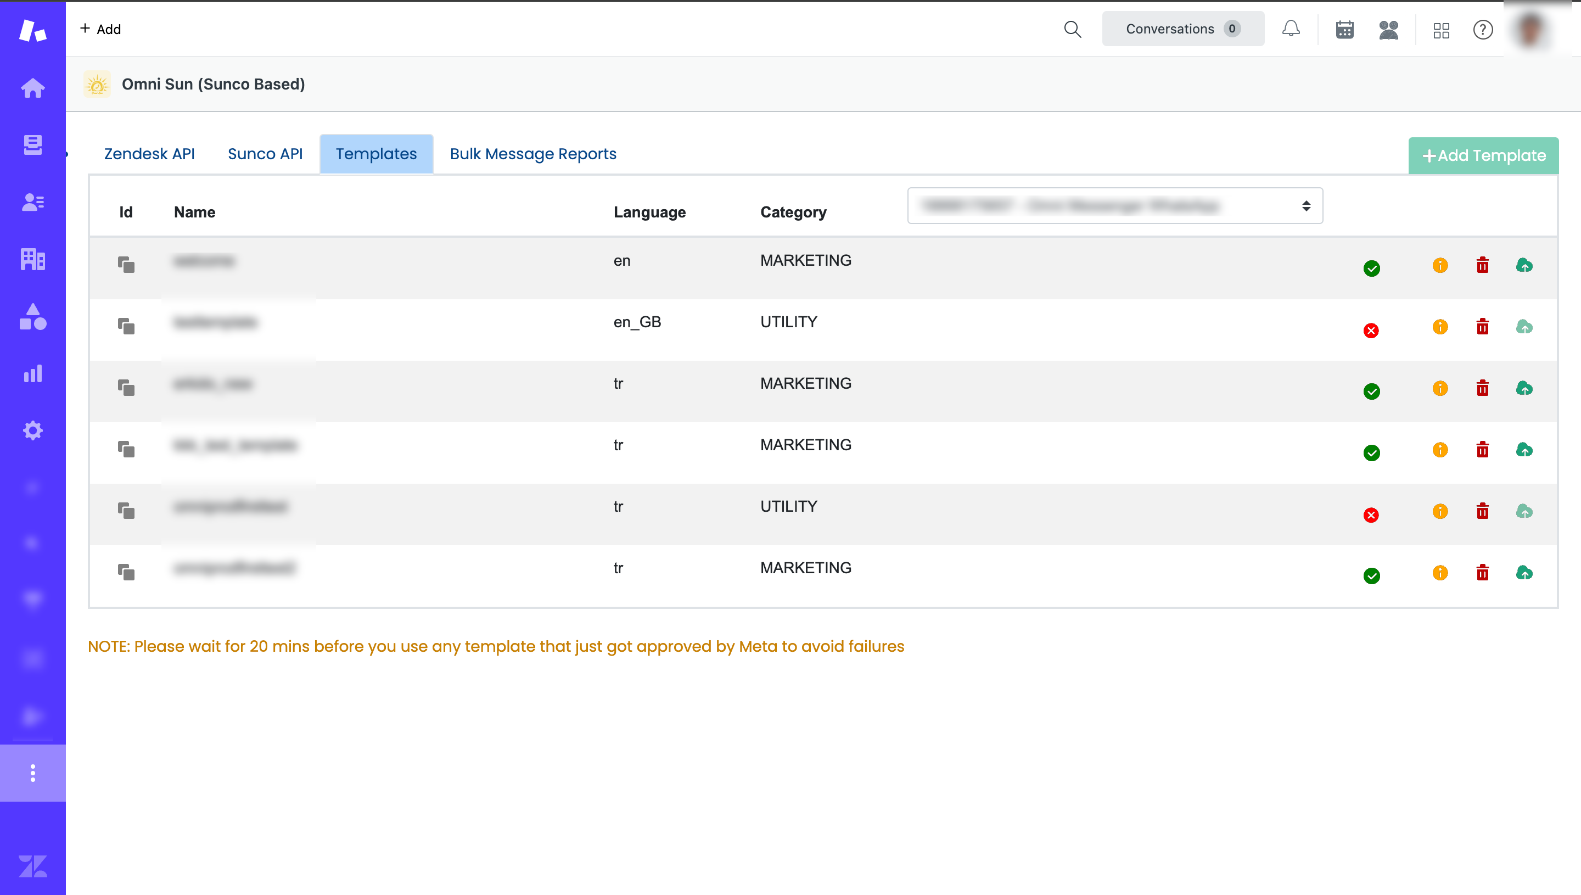Open the channel selector dropdown

1114,205
